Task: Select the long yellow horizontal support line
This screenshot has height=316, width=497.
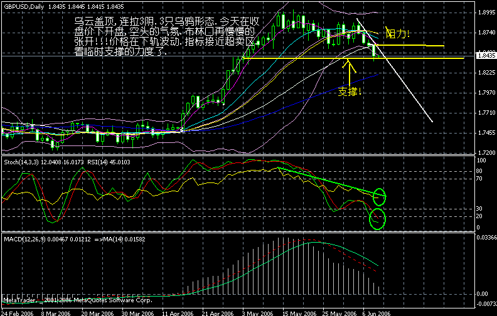Action: click(188, 58)
